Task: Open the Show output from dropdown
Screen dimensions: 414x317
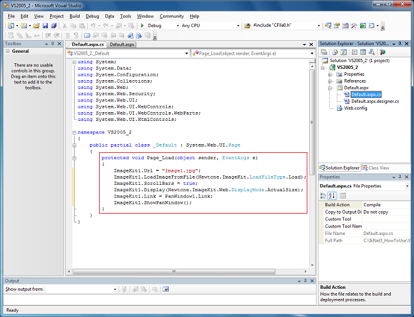Action: 115,289
